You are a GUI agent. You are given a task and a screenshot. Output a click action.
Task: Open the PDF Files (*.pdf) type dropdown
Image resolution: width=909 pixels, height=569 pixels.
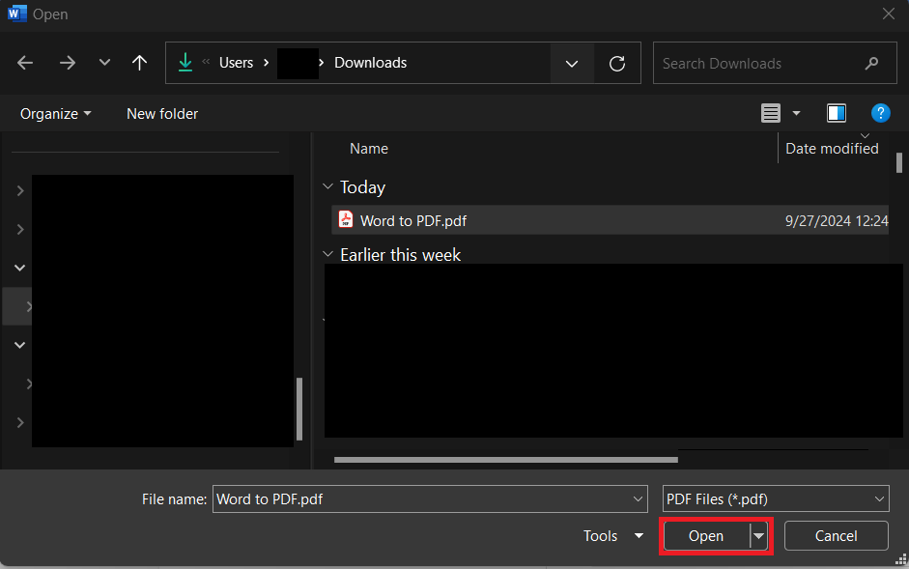[x=775, y=498]
